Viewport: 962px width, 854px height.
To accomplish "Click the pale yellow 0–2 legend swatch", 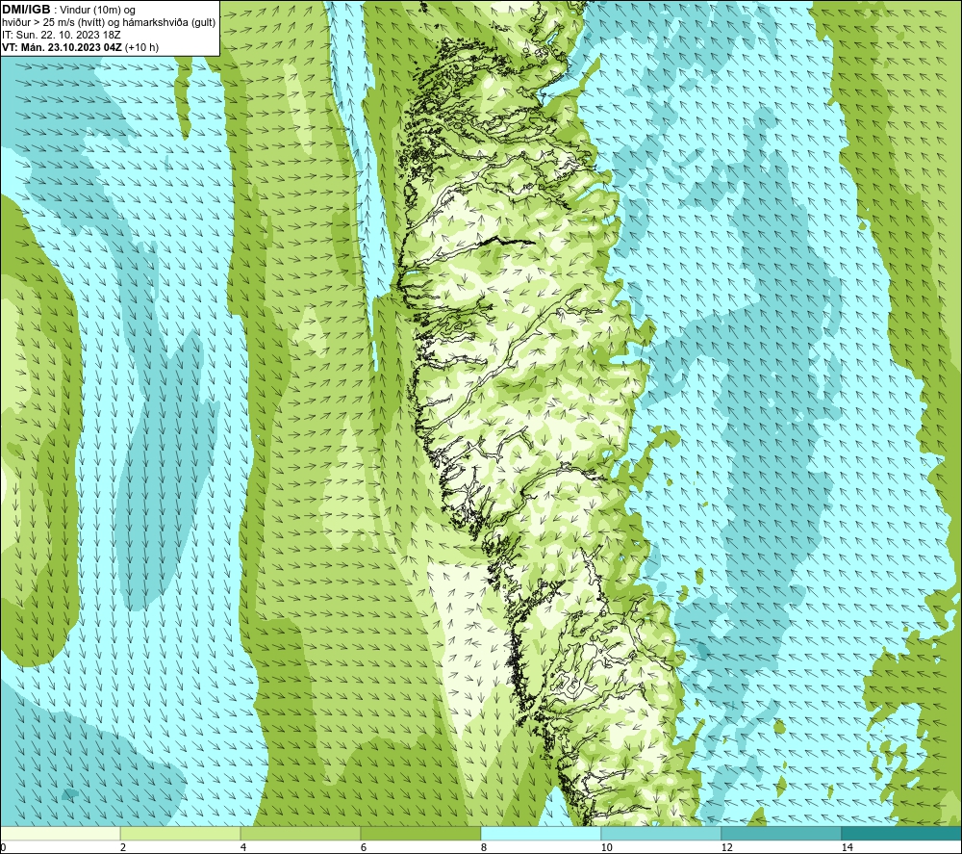I will (x=60, y=833).
